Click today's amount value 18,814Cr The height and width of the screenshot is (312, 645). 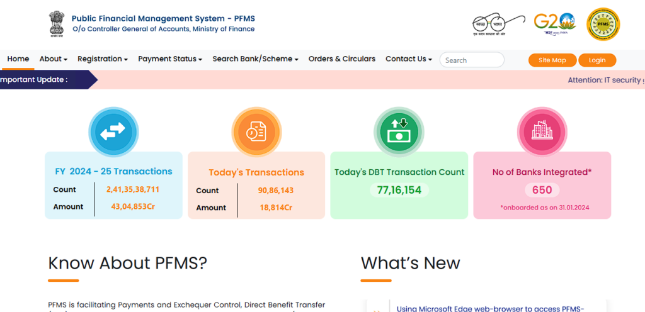pyautogui.click(x=276, y=208)
